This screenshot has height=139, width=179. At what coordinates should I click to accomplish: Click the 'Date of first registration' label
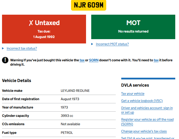pos(21,99)
